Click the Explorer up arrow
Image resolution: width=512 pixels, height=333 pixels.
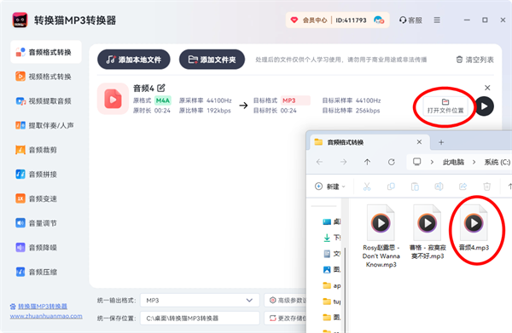pyautogui.click(x=367, y=162)
